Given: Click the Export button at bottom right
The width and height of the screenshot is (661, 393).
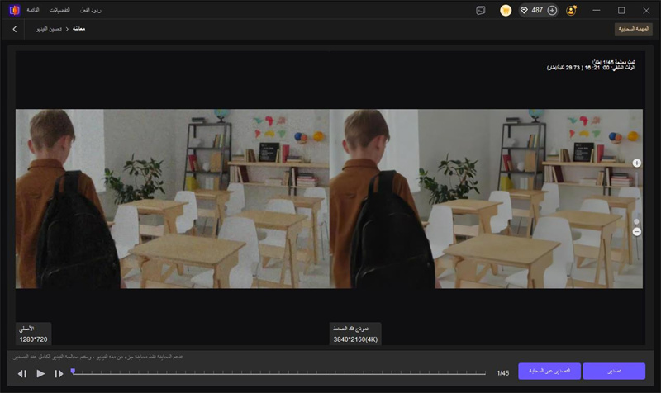Looking at the screenshot, I should tap(613, 372).
